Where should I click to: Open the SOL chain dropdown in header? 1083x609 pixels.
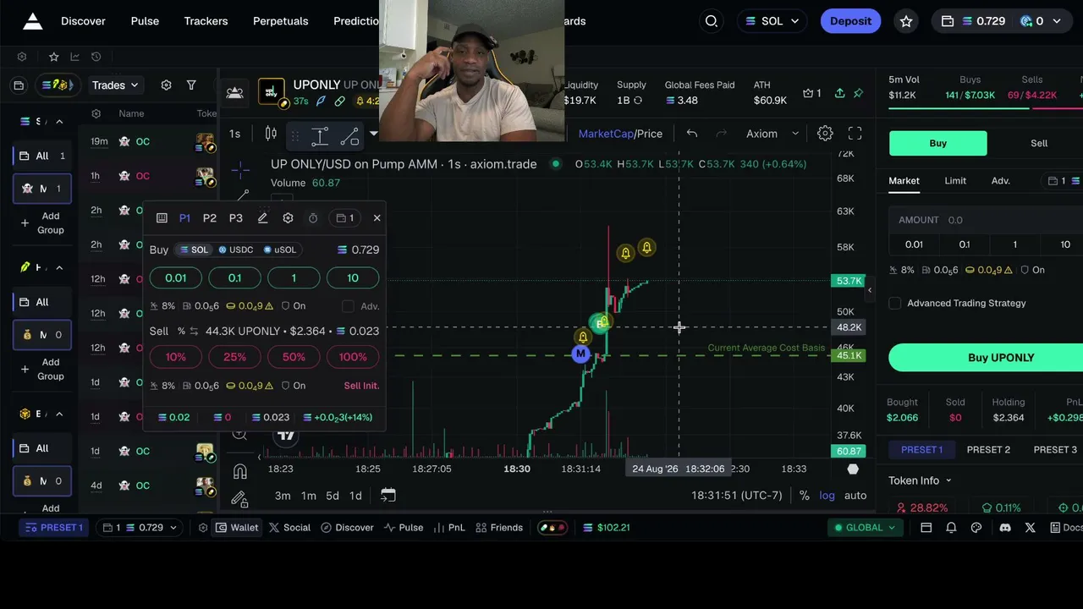click(772, 21)
